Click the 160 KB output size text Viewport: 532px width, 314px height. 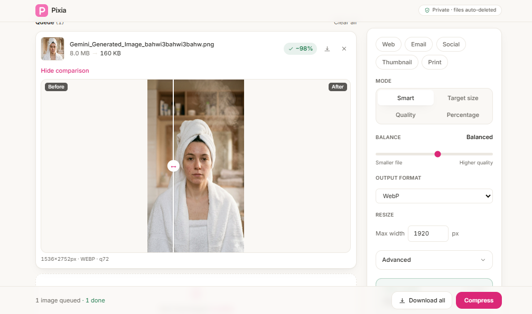click(x=110, y=53)
